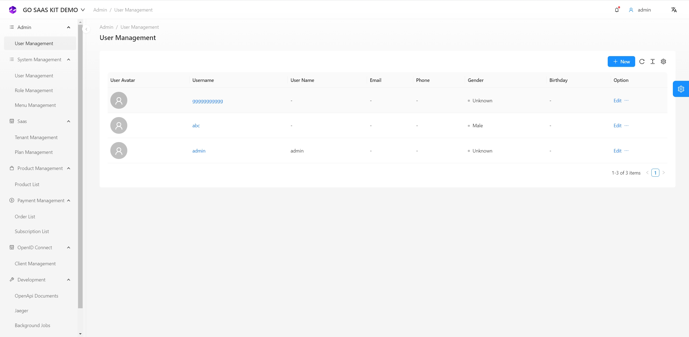Click the System Management list icon

click(12, 59)
